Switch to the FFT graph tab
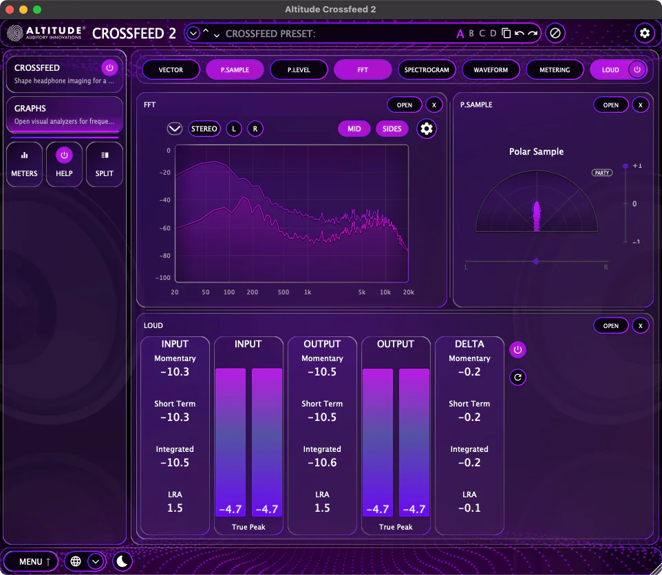662x575 pixels. pos(363,69)
